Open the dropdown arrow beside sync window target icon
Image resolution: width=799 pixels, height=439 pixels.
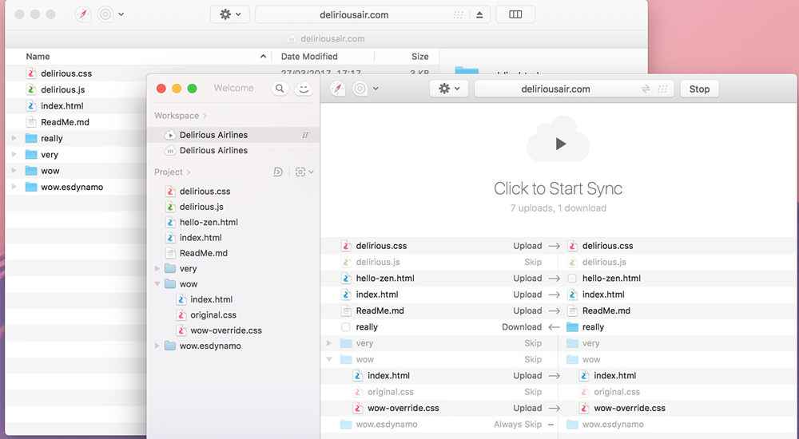coord(376,89)
